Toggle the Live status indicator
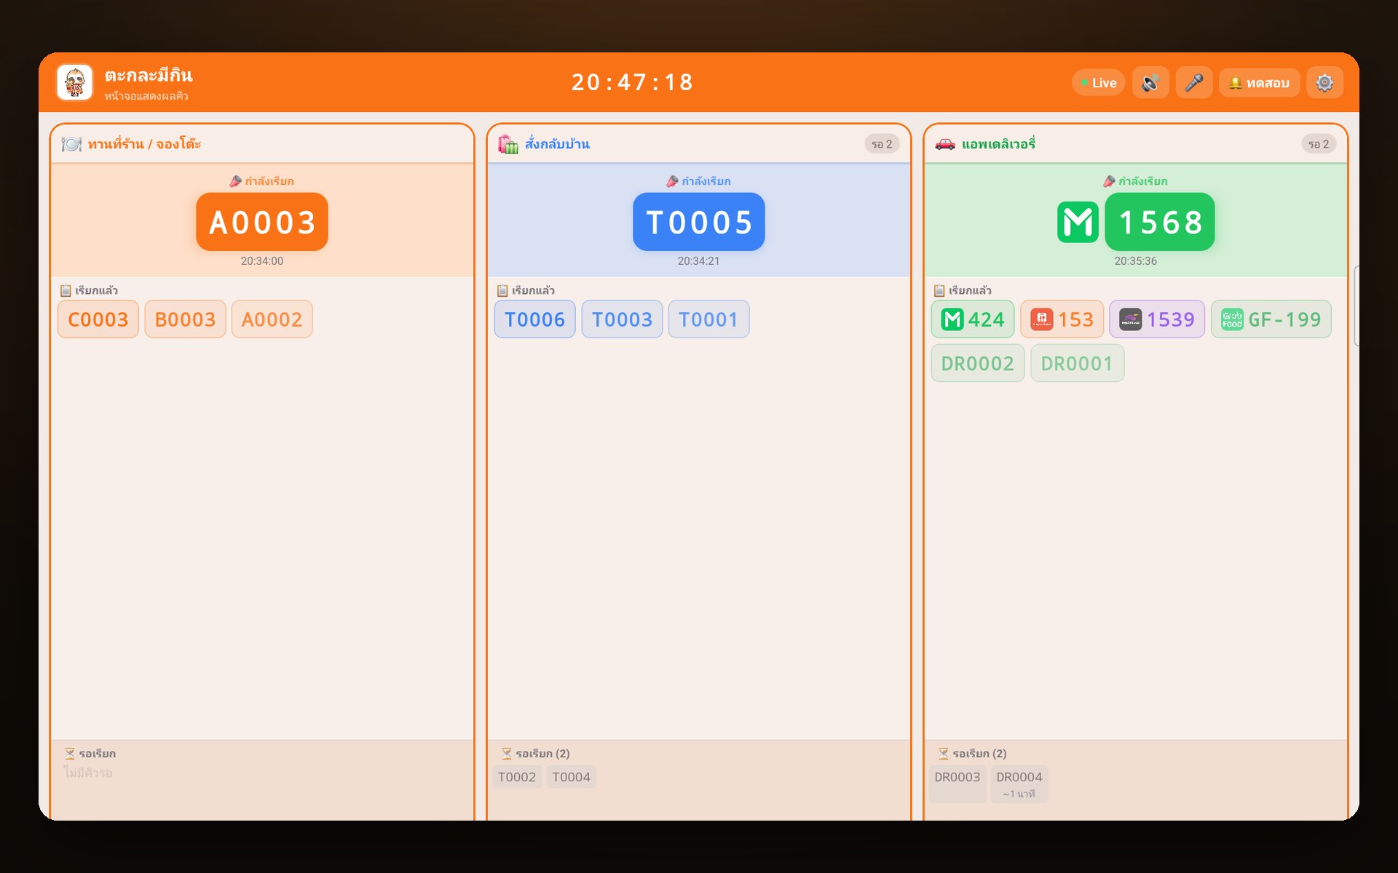This screenshot has height=873, width=1398. (x=1099, y=82)
